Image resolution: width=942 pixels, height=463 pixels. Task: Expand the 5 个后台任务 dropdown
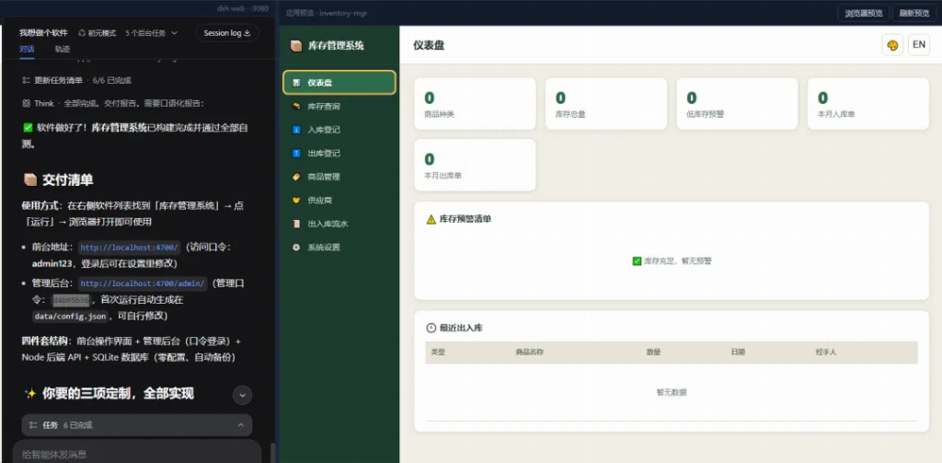pyautogui.click(x=152, y=33)
